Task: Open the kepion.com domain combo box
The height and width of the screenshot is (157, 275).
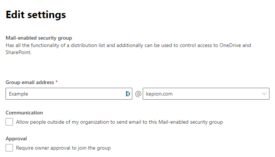Action: coord(206,94)
